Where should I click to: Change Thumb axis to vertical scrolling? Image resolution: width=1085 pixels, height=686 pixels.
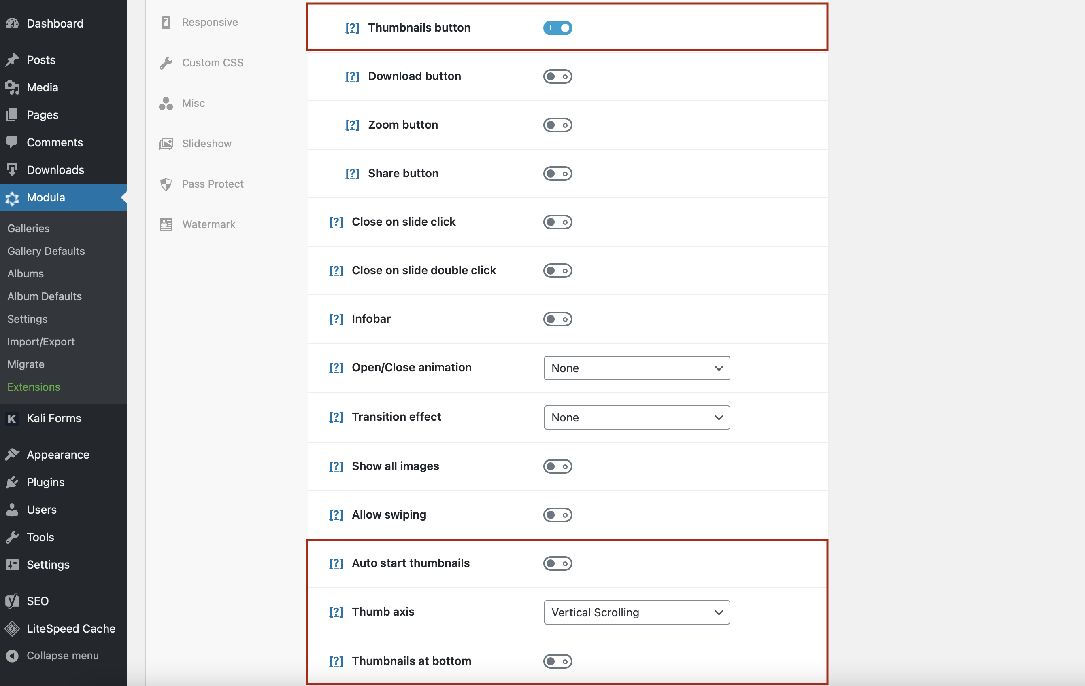pyautogui.click(x=636, y=611)
